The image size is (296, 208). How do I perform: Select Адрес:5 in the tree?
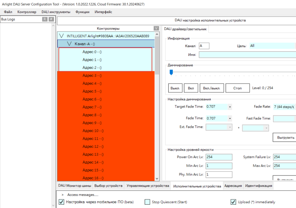[x=92, y=91]
